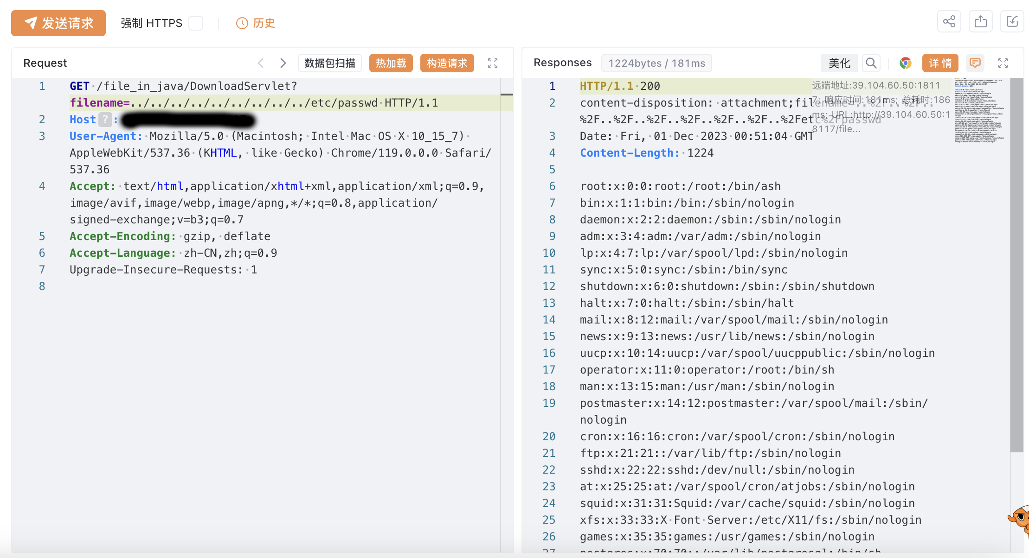Open response in Chrome browser icon

pos(905,63)
